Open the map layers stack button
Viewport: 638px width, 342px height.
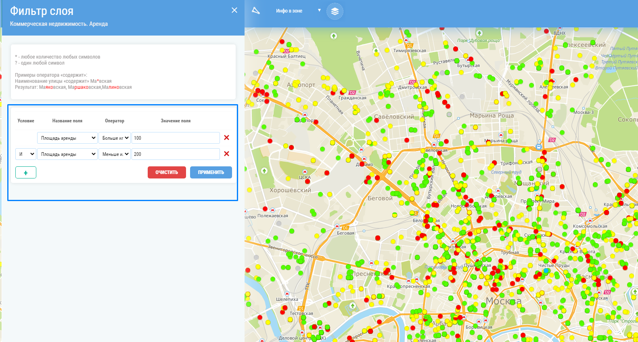point(335,11)
